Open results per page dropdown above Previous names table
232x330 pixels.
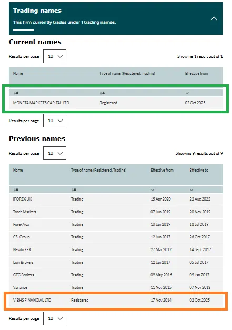pyautogui.click(x=55, y=153)
